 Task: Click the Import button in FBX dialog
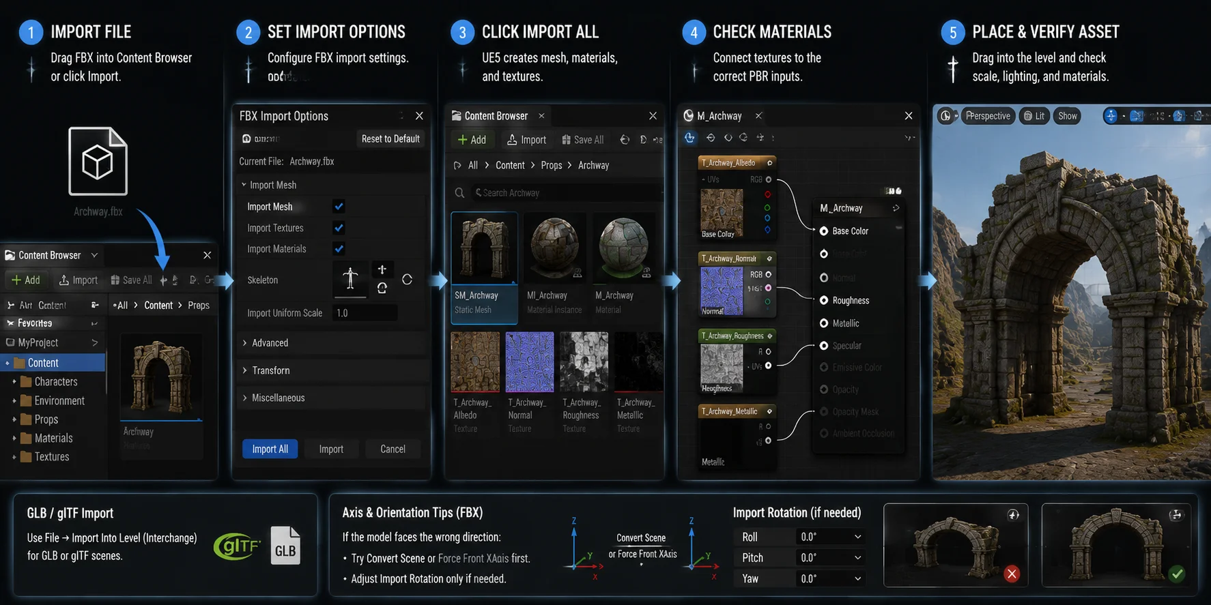[x=331, y=449]
